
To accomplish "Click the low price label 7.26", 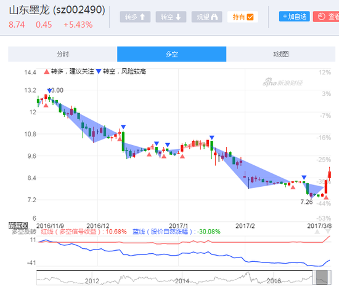I will (306, 202).
